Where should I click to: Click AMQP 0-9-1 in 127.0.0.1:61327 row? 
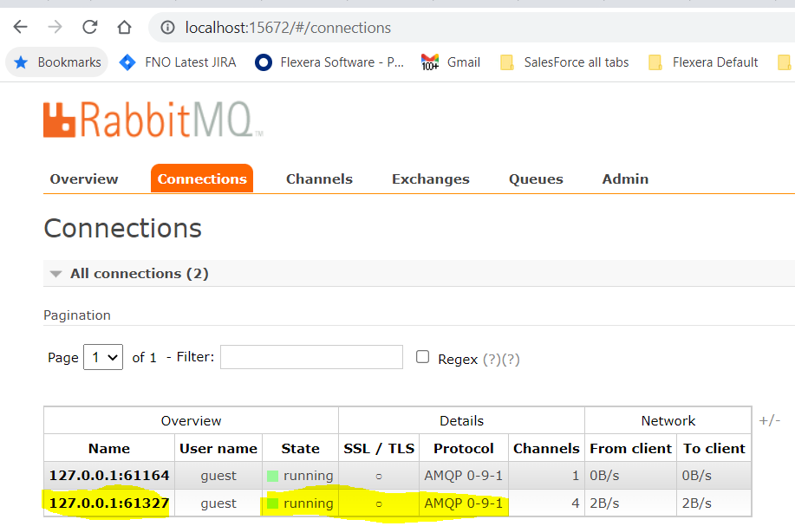(464, 503)
